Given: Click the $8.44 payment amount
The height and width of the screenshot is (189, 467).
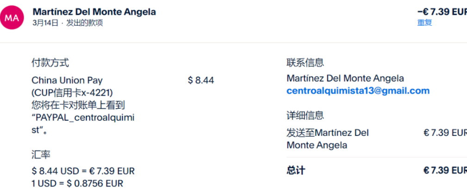Looking at the screenshot, I should click(x=201, y=81).
